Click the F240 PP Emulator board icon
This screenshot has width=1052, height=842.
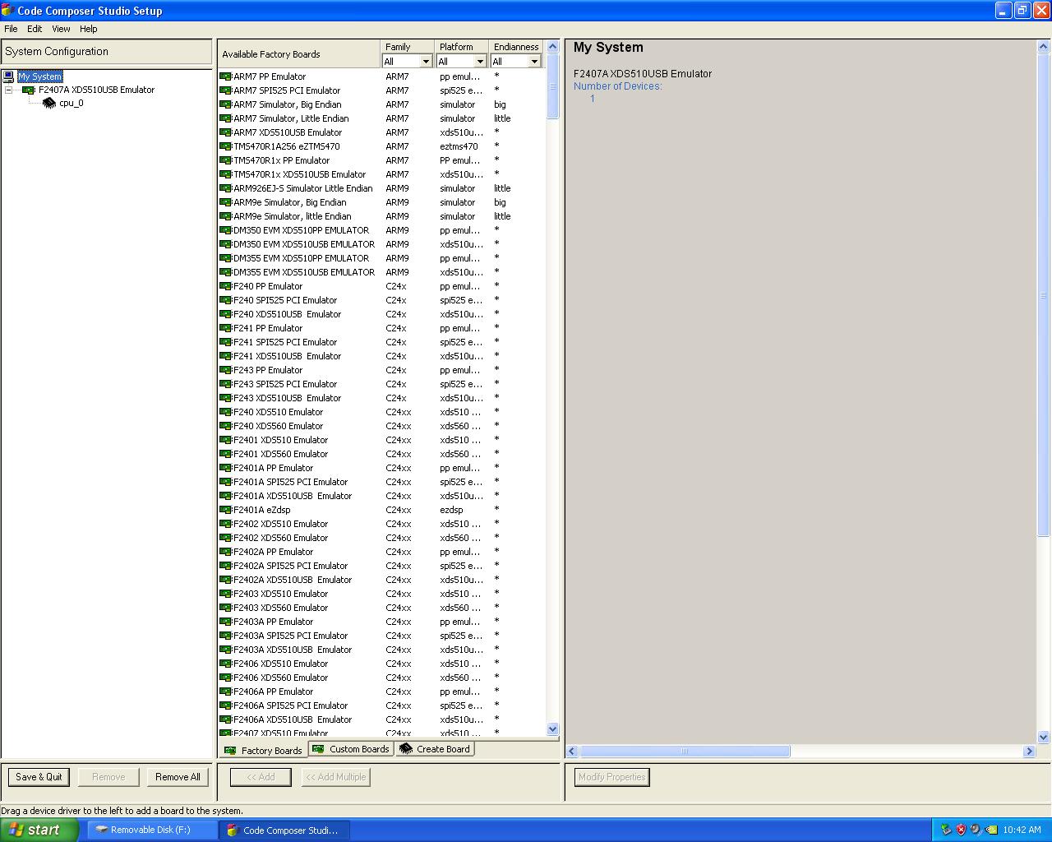coord(226,286)
